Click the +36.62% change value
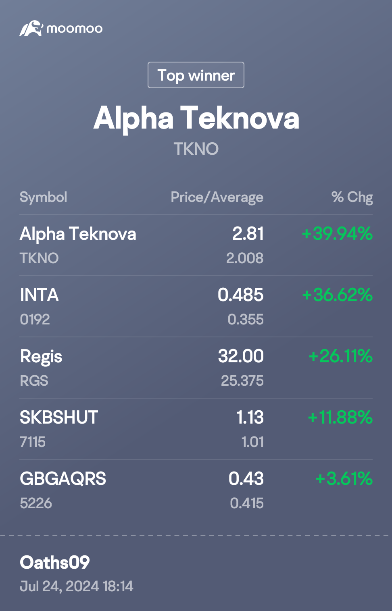This screenshot has height=611, width=392. 337,295
